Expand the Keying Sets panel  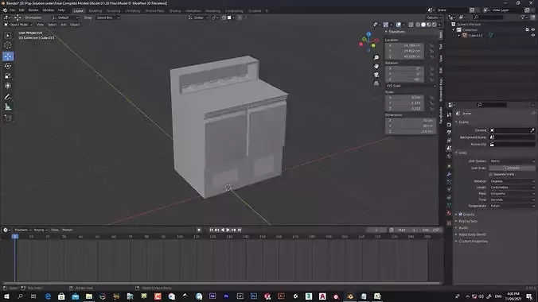[468, 221]
